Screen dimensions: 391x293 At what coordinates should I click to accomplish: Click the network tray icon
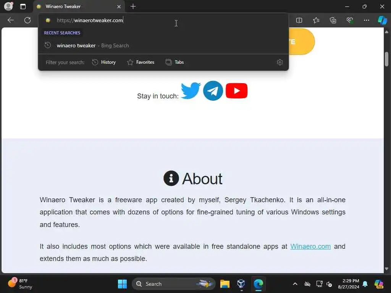pyautogui.click(x=319, y=284)
